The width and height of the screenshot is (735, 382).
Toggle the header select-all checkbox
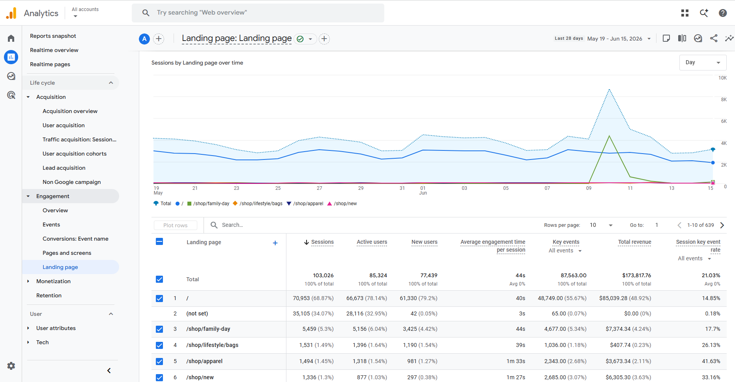point(159,242)
